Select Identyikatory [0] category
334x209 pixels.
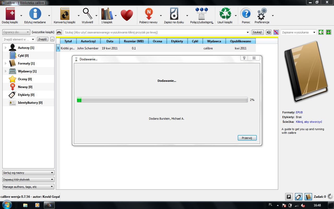(x=30, y=103)
